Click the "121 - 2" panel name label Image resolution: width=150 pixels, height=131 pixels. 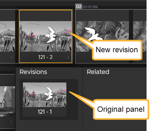click(45, 57)
